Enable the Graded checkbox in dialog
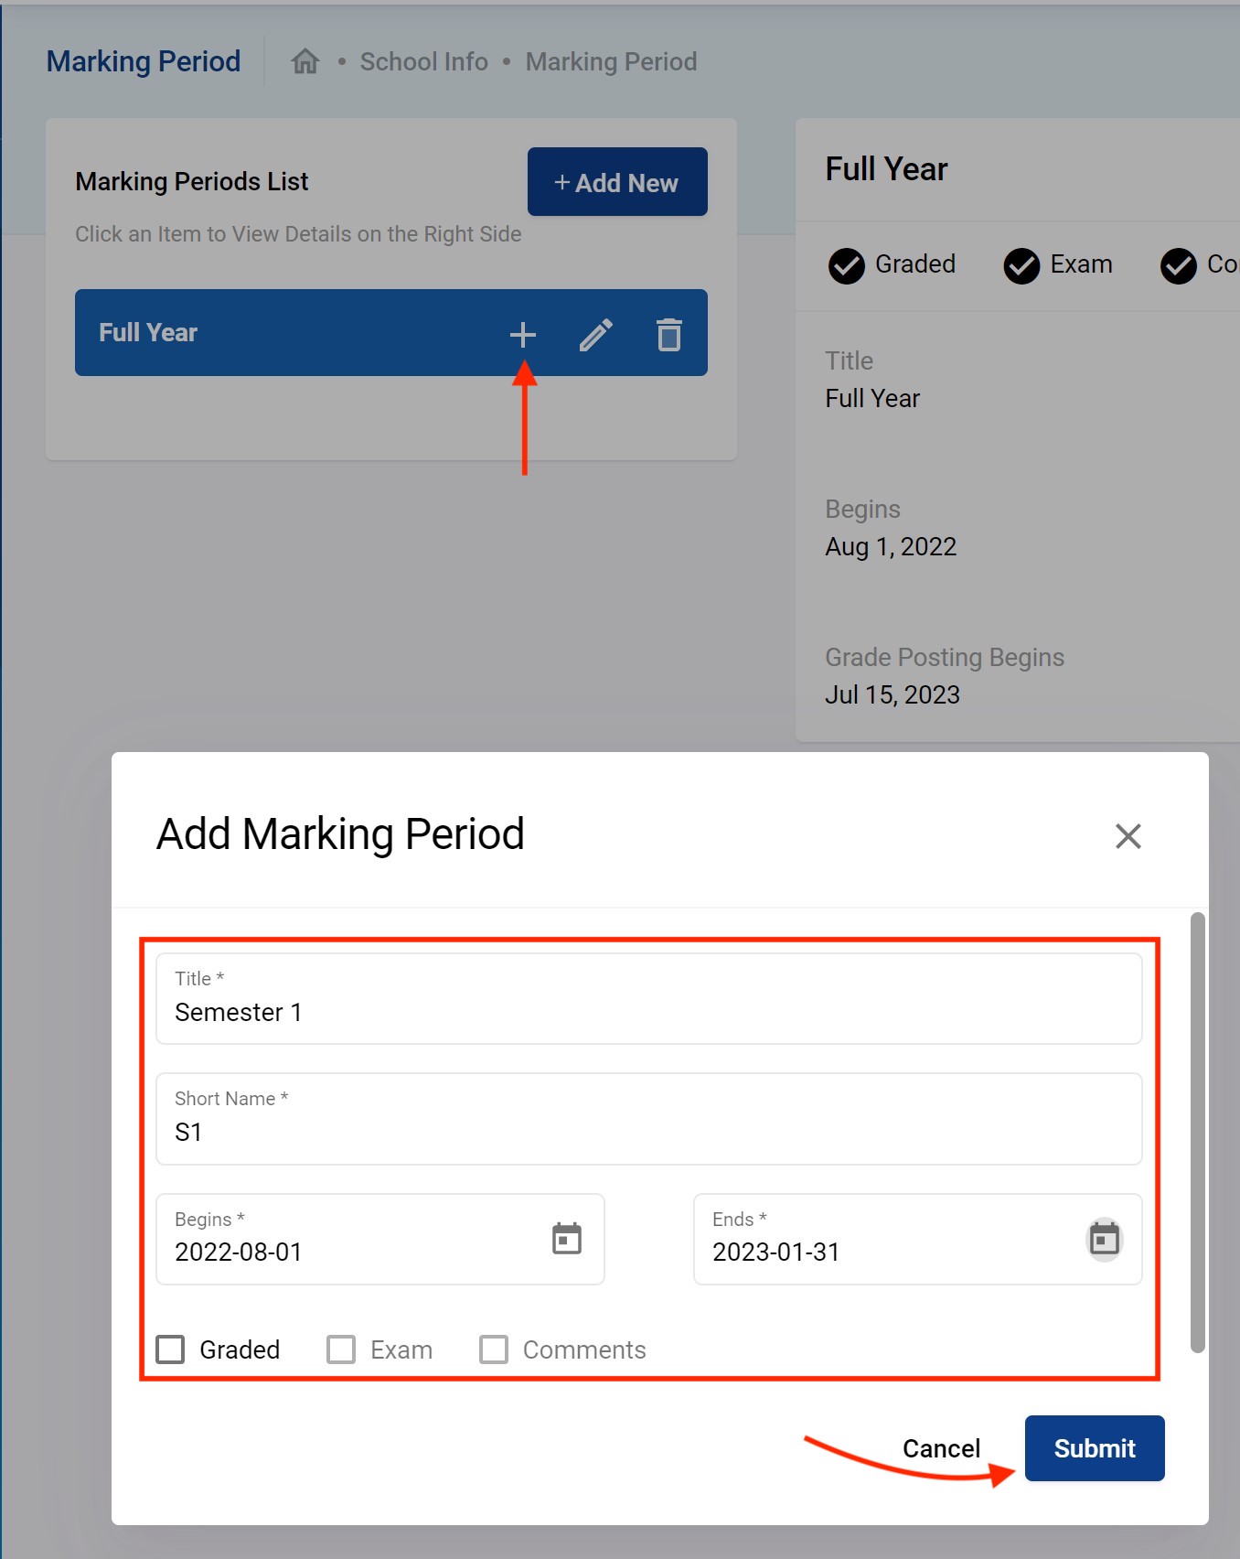This screenshot has height=1559, width=1240. pos(171,1349)
